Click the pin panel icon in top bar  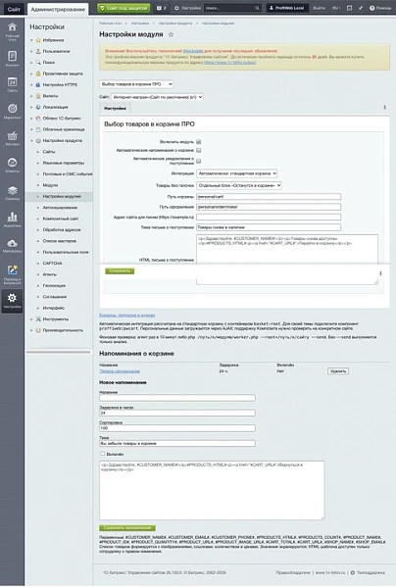pos(361,8)
